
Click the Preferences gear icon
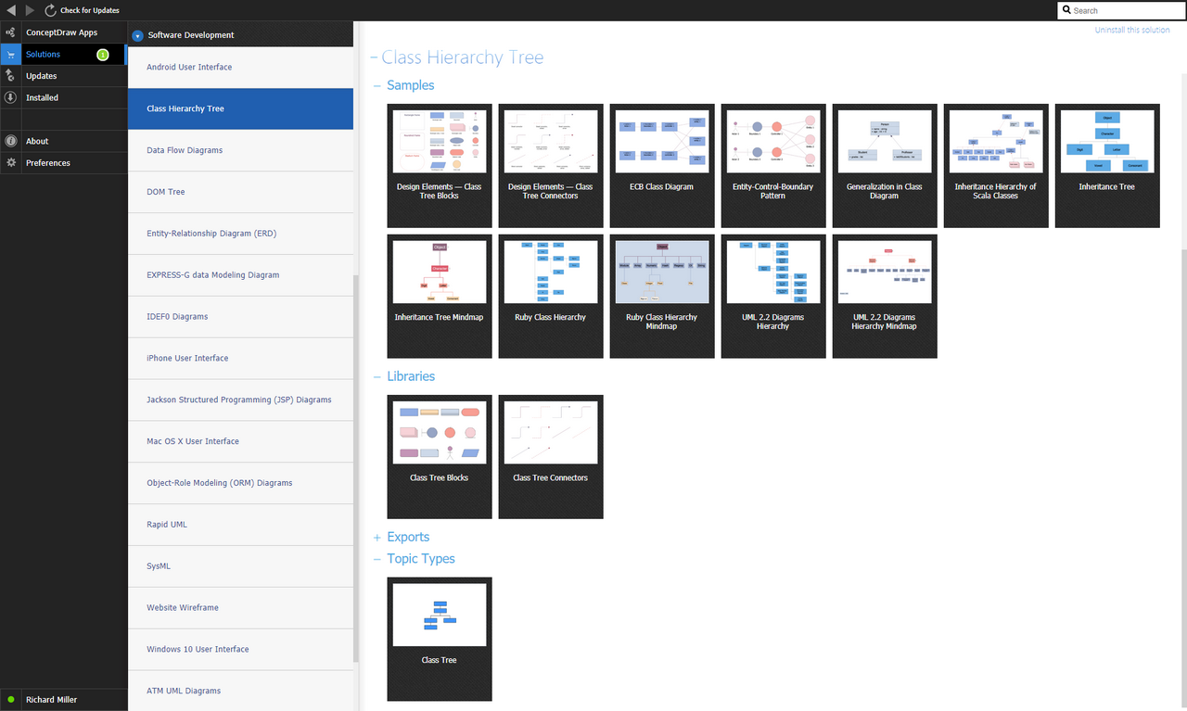(10, 162)
